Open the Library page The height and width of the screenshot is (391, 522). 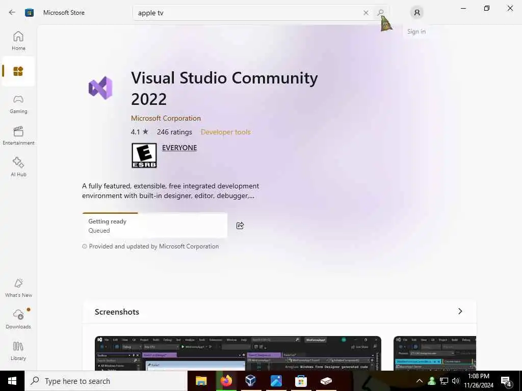[x=18, y=351]
